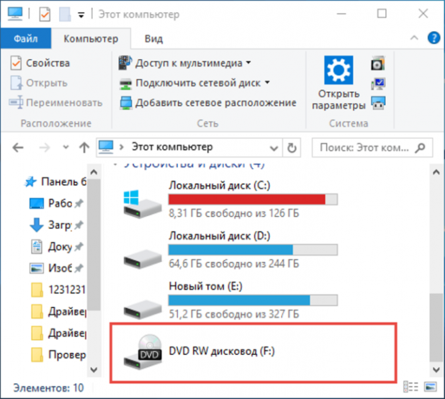This screenshot has width=445, height=399.
Task: Click Properties checkmark icon in title bar
Action: [x=45, y=14]
